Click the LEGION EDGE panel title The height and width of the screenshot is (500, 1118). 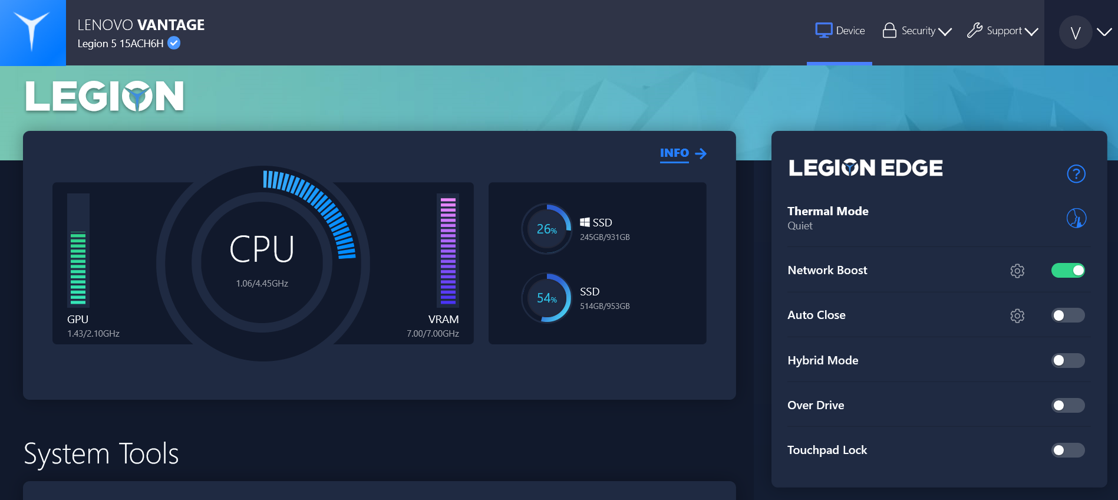tap(866, 168)
